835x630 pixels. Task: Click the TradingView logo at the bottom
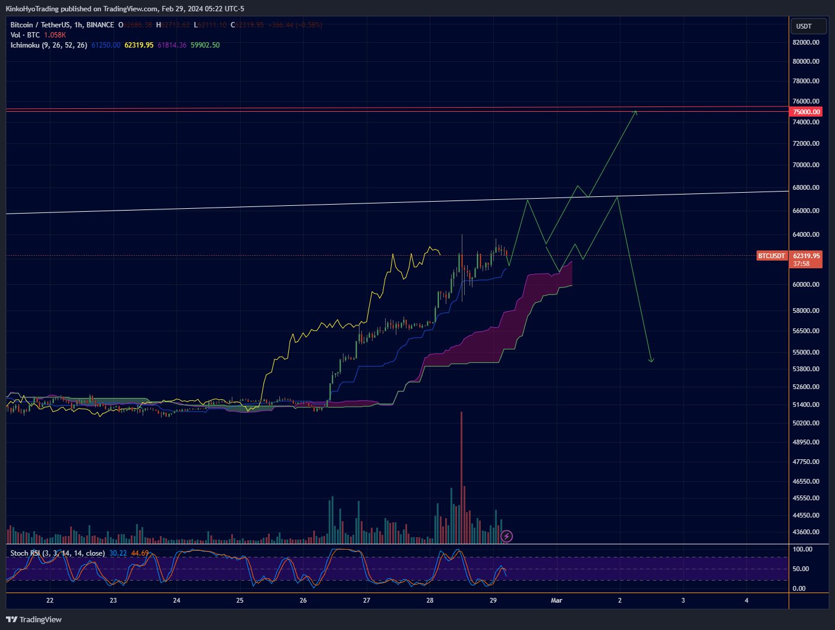tap(34, 619)
